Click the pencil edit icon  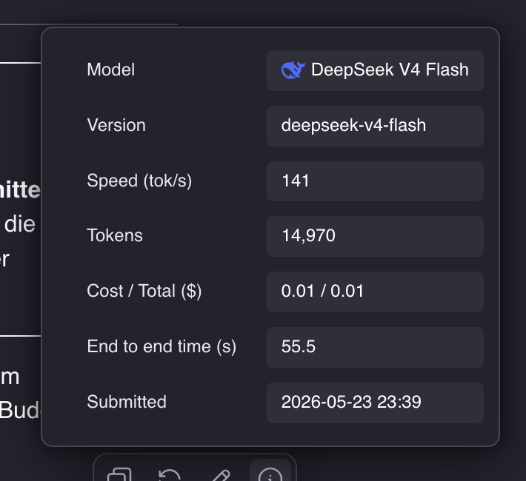tap(220, 476)
